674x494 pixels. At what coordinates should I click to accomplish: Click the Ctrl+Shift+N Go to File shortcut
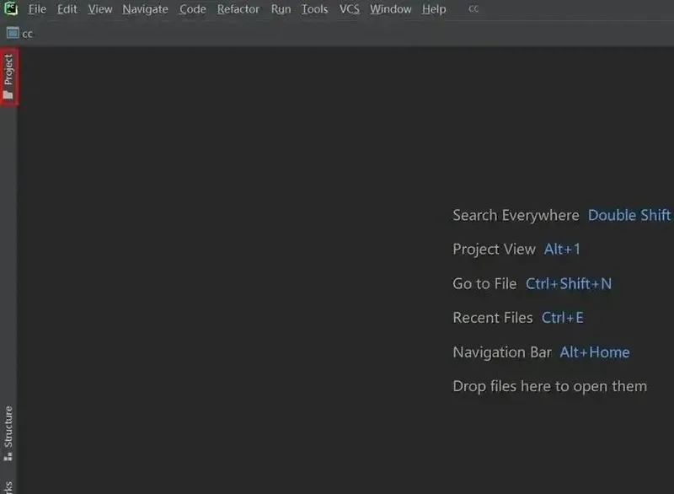[x=569, y=284]
